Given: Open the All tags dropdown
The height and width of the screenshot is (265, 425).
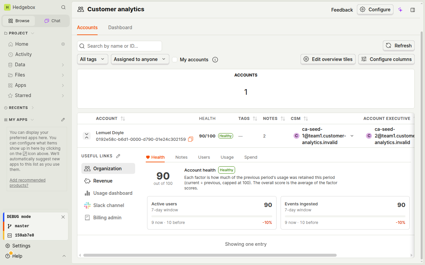Looking at the screenshot, I should click(x=93, y=59).
